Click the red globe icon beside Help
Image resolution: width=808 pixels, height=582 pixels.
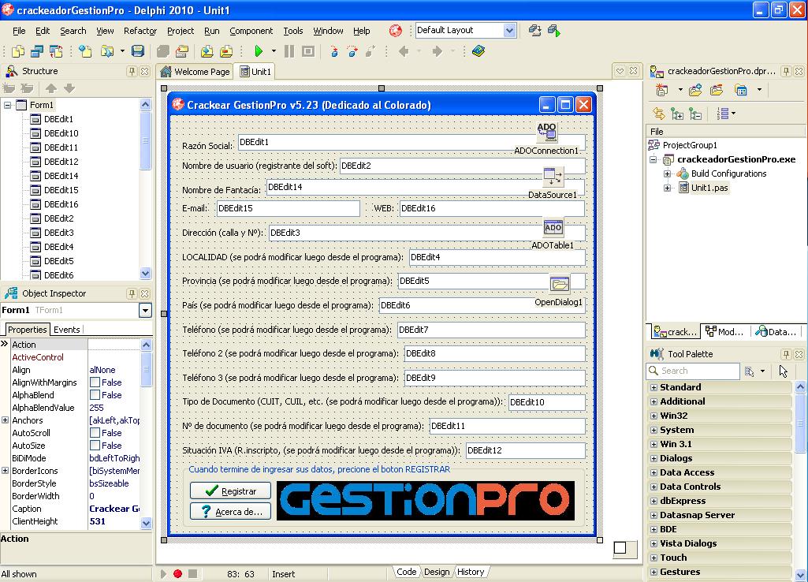click(395, 31)
